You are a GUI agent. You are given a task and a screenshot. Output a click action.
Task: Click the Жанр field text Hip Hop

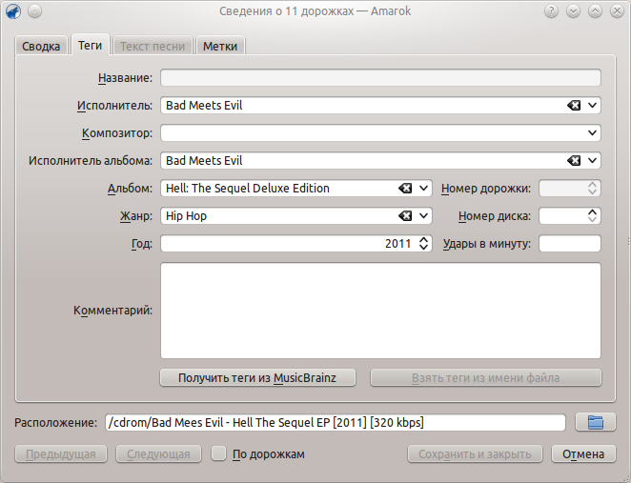coord(186,216)
